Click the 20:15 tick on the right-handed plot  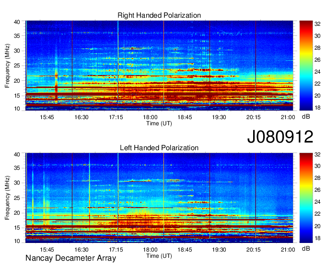[x=254, y=117]
